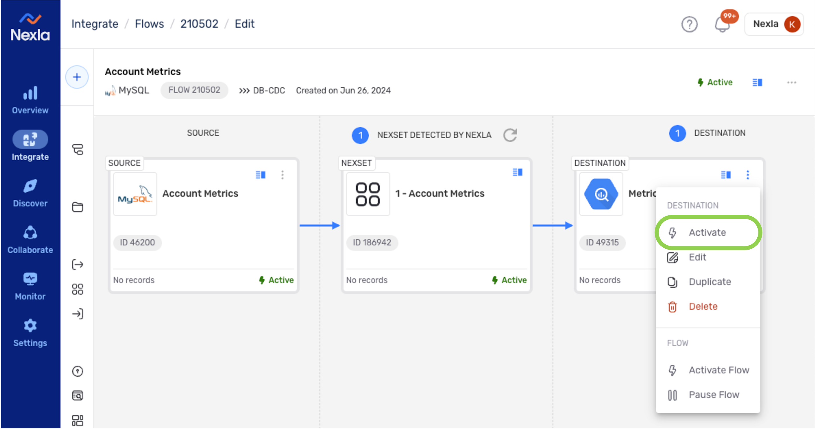
Task: Select the 1 - Account Metrics nexset title
Action: coord(440,193)
